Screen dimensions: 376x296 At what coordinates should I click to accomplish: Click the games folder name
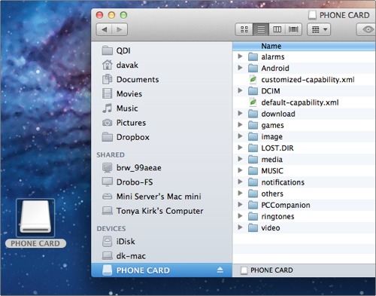[272, 126]
